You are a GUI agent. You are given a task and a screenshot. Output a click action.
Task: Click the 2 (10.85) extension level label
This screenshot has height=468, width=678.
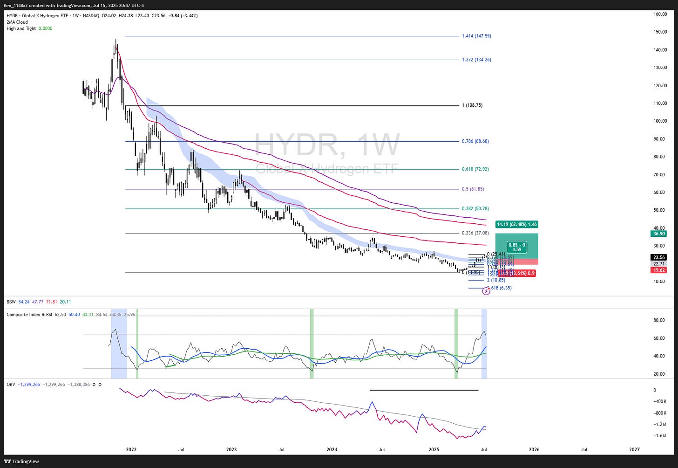pyautogui.click(x=496, y=280)
